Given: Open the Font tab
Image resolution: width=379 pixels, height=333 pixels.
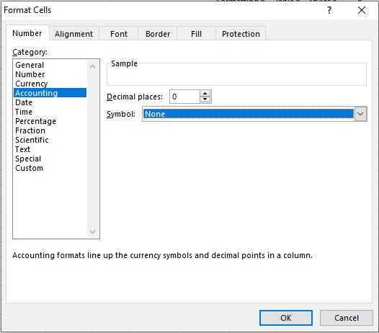Looking at the screenshot, I should click(119, 34).
